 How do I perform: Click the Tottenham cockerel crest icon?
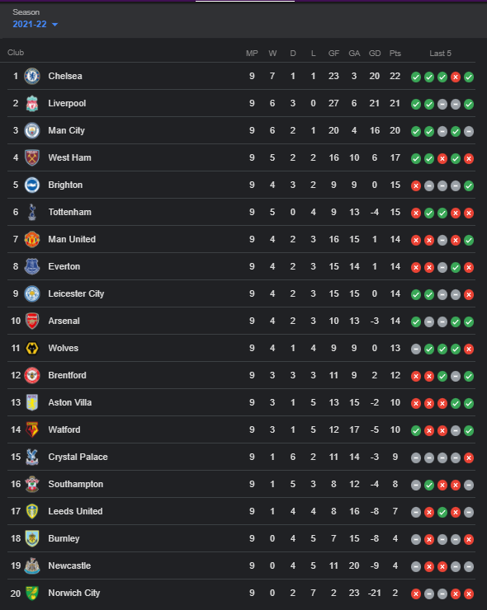pos(32,213)
